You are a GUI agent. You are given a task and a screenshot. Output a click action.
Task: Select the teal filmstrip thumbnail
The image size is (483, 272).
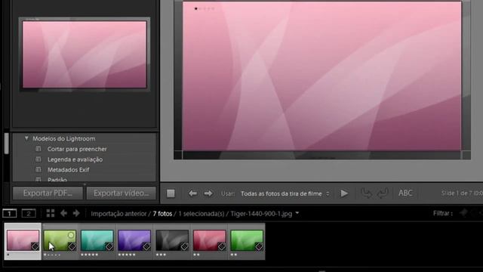pos(97,240)
